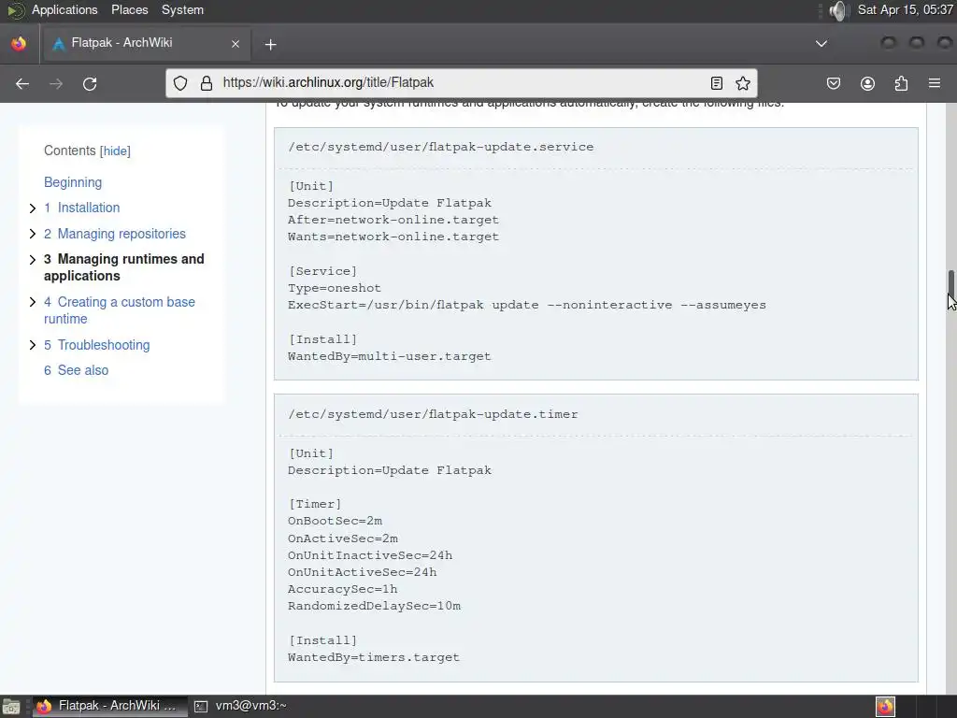Expand Creating a custom base runtime entry
The width and height of the screenshot is (957, 718).
(33, 302)
